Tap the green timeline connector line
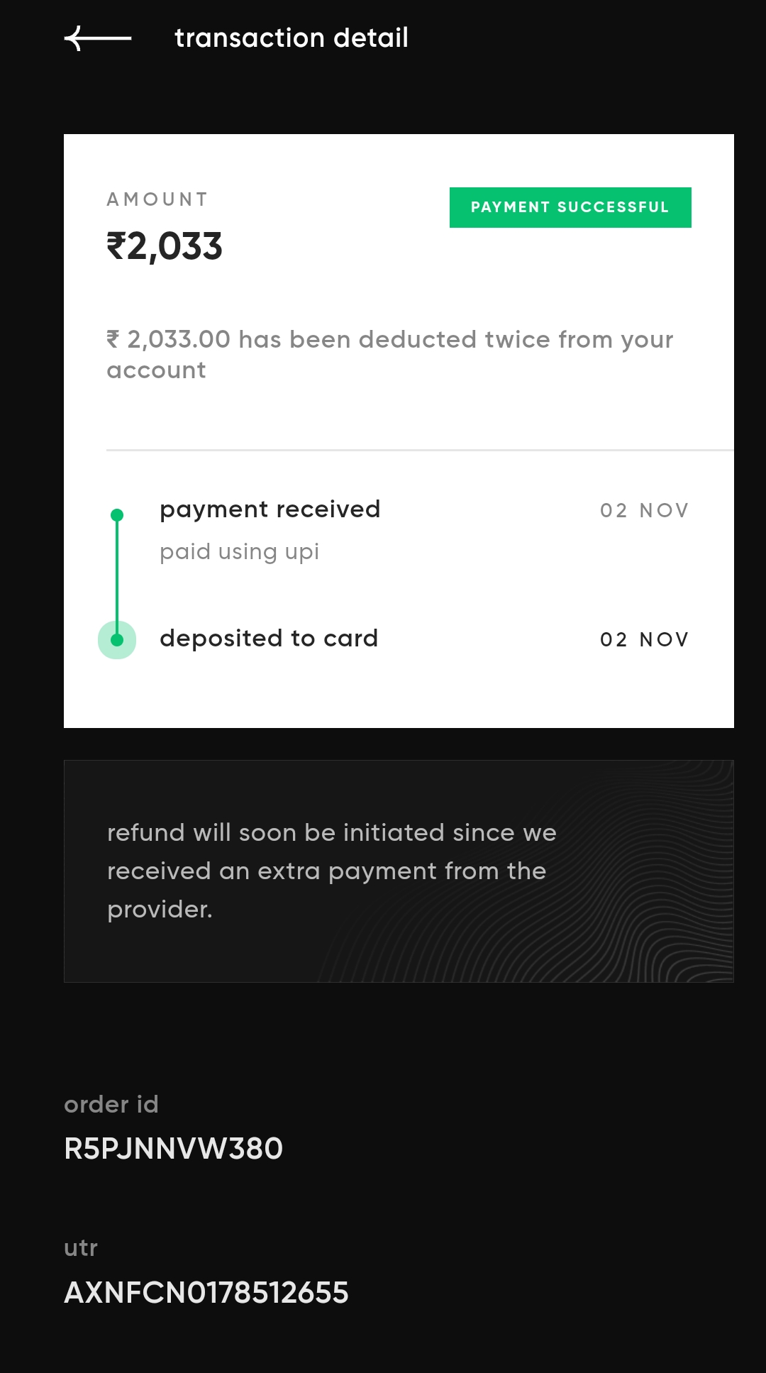The width and height of the screenshot is (766, 1373). (117, 575)
